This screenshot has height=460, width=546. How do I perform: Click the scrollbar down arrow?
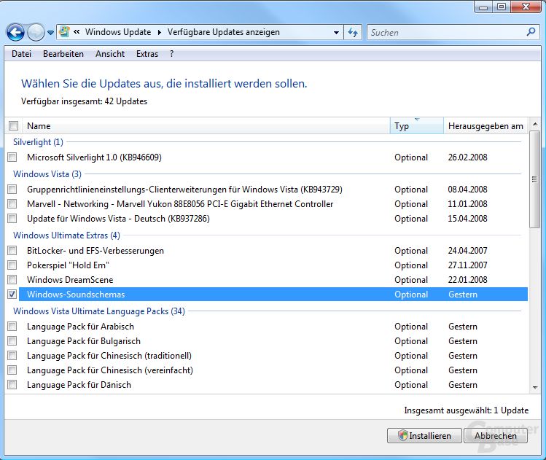point(535,387)
